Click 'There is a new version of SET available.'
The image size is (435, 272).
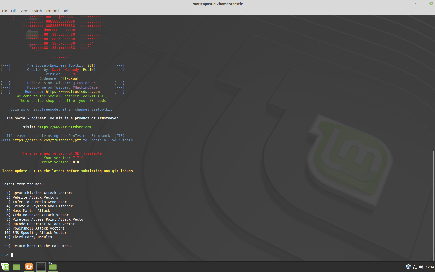click(62, 154)
